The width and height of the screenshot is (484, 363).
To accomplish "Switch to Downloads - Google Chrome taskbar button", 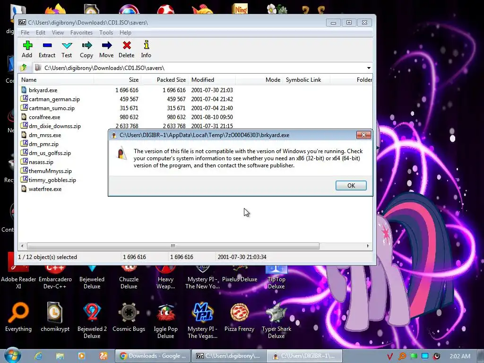I will [153, 356].
